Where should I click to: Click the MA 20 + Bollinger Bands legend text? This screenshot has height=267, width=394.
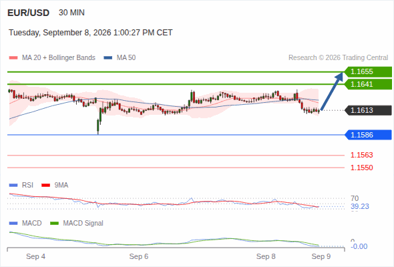click(x=59, y=58)
